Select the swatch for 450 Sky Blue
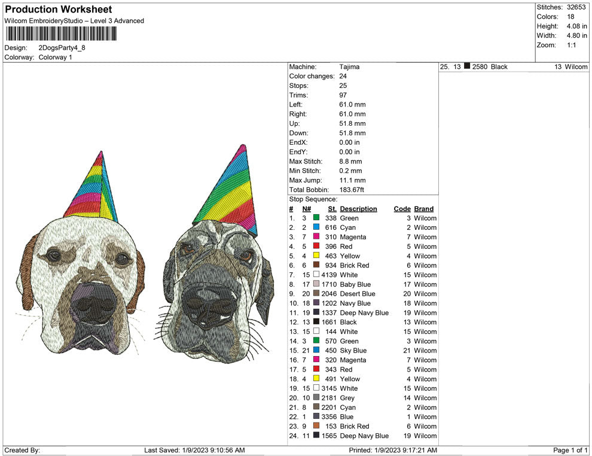Screen dimensions: 592x456 316,350
